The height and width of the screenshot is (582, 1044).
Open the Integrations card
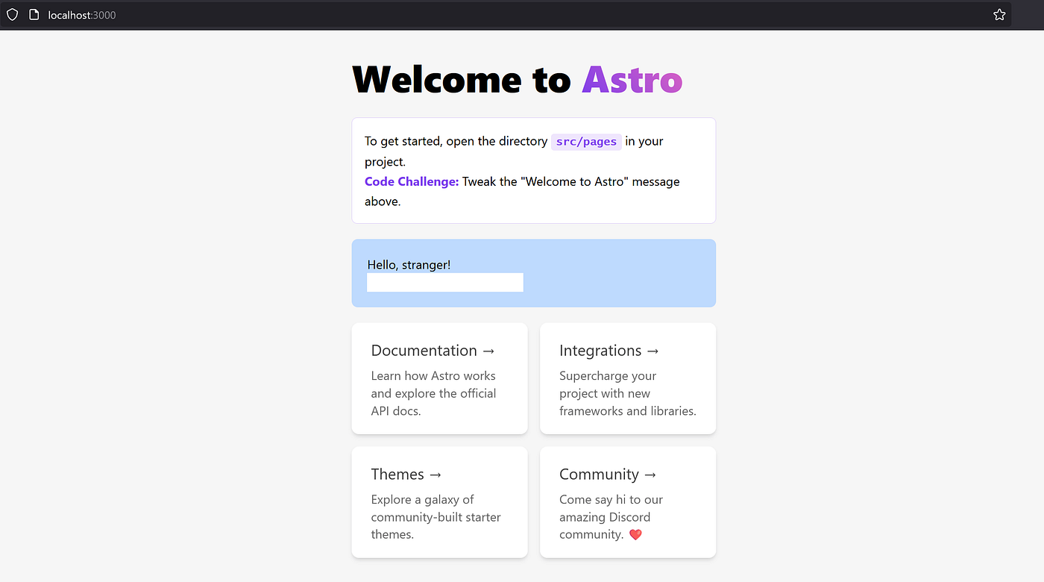pyautogui.click(x=628, y=378)
